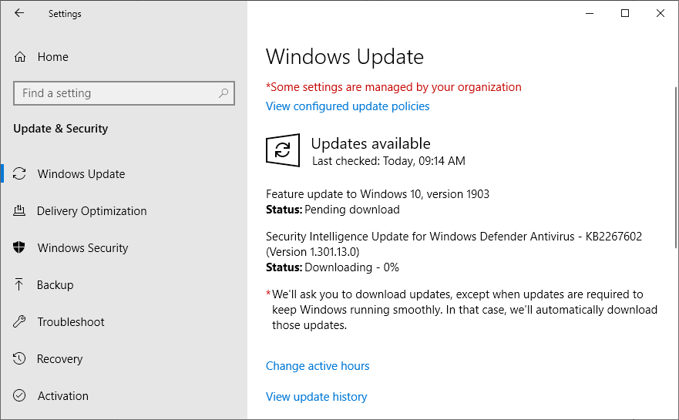Close the Settings window
679x420 pixels.
pyautogui.click(x=661, y=13)
